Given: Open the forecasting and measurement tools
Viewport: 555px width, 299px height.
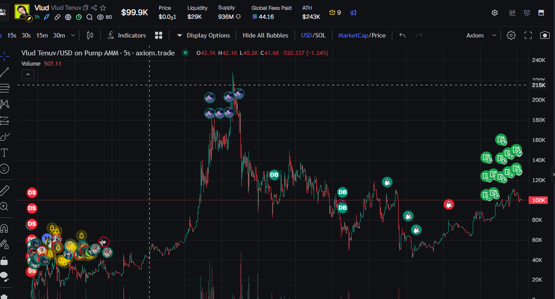Looking at the screenshot, I should point(4,120).
